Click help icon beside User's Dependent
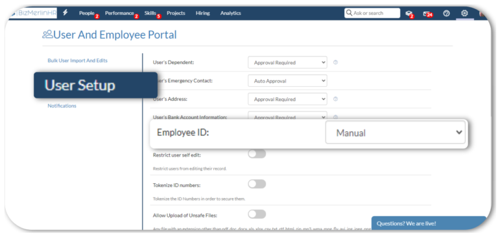This screenshot has width=498, height=235. tap(335, 63)
